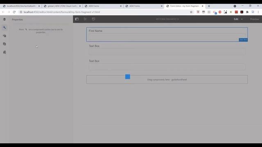Bookmark this page with star icon
Viewport: 262px width, 147px height.
[x=191, y=12]
